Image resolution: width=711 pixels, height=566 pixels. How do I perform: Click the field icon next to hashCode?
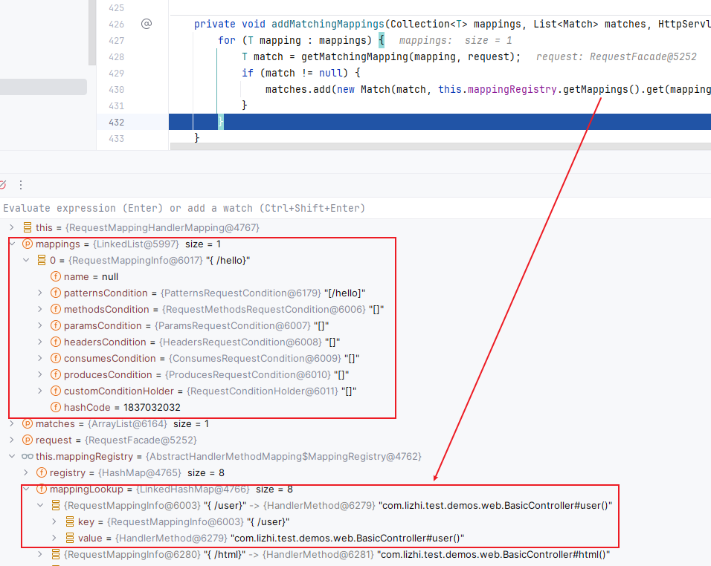(x=55, y=408)
